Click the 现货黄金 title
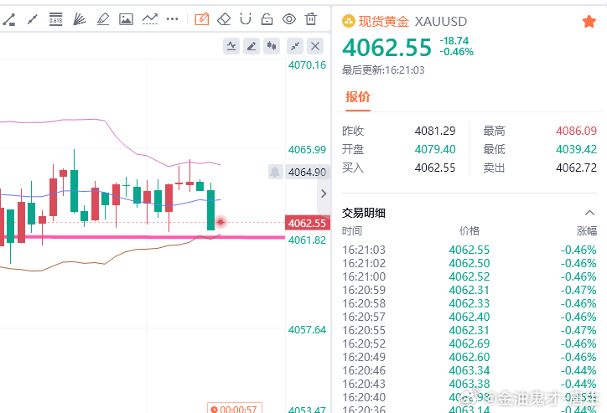Image resolution: width=607 pixels, height=413 pixels. click(x=384, y=21)
